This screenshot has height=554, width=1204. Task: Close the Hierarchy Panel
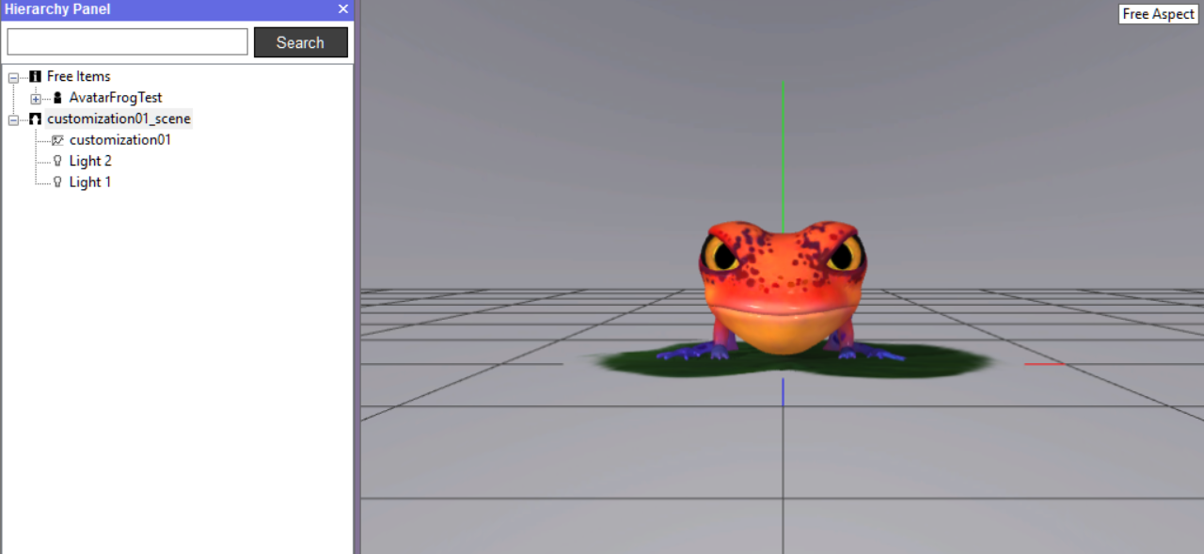pyautogui.click(x=342, y=9)
